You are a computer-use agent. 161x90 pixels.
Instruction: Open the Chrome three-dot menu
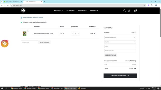click(159, 5)
